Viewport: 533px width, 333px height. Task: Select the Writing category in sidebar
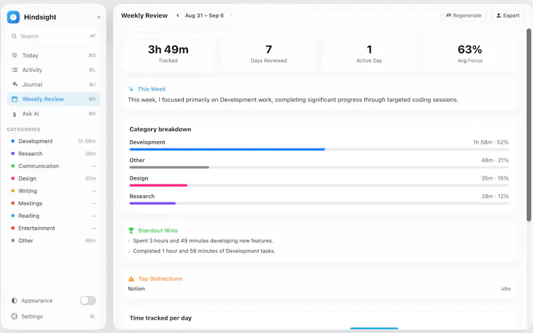coord(53,191)
